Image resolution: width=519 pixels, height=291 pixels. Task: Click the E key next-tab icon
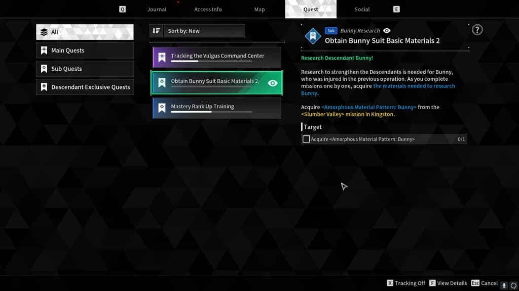tap(396, 9)
